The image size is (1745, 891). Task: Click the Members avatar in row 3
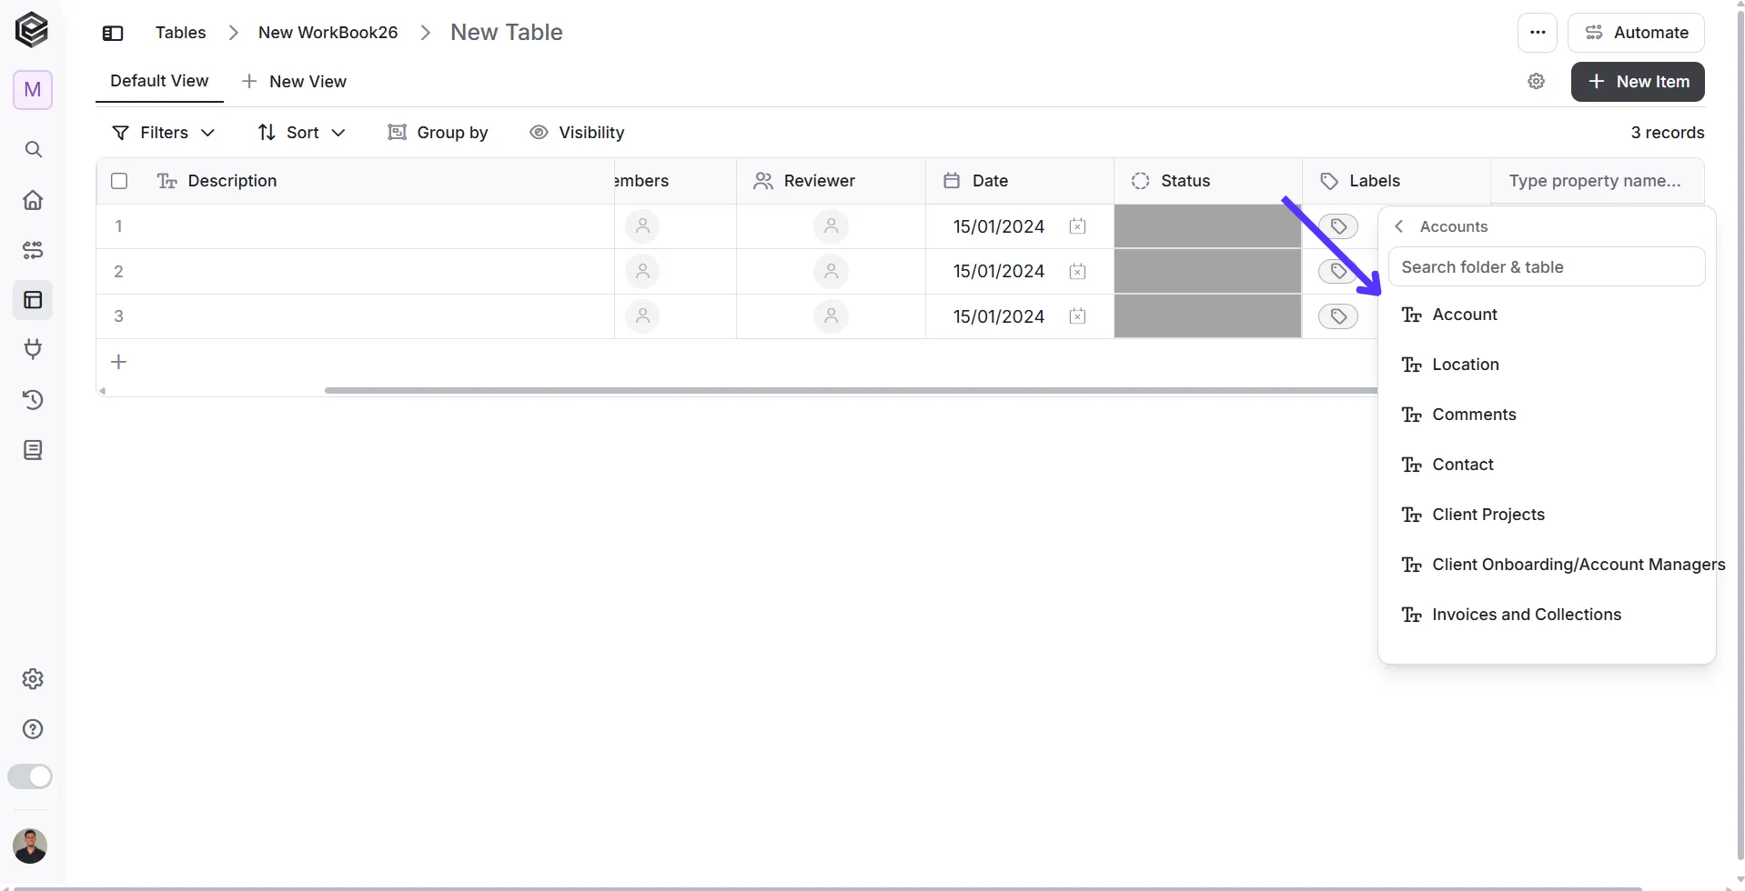(x=642, y=316)
